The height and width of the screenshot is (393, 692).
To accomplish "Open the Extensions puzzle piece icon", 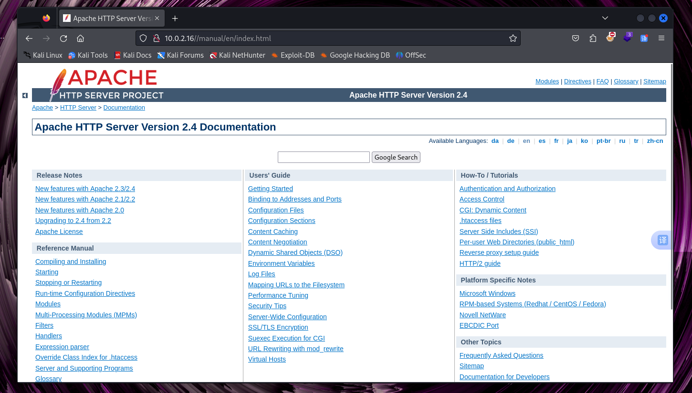I will pyautogui.click(x=593, y=38).
